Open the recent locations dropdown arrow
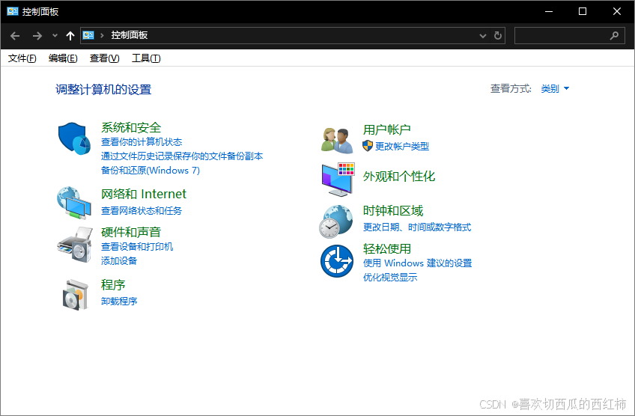This screenshot has height=416, width=635. pyautogui.click(x=55, y=36)
